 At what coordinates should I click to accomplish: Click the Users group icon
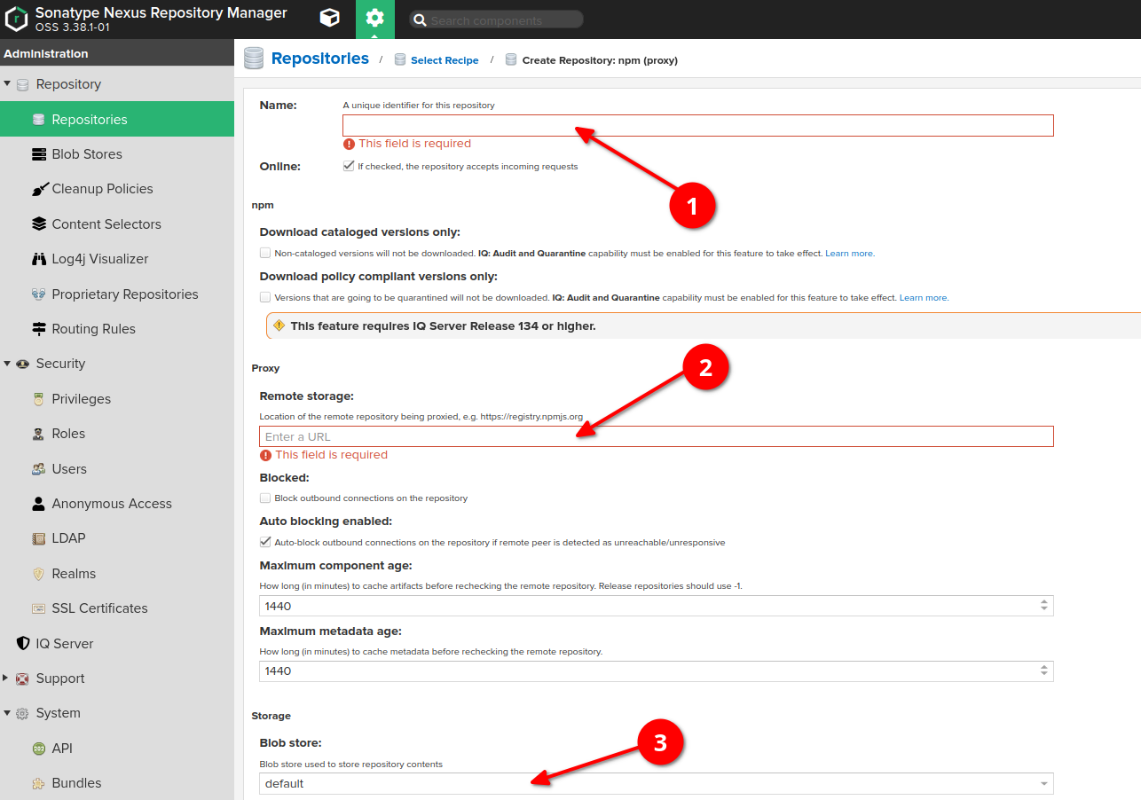coord(38,469)
